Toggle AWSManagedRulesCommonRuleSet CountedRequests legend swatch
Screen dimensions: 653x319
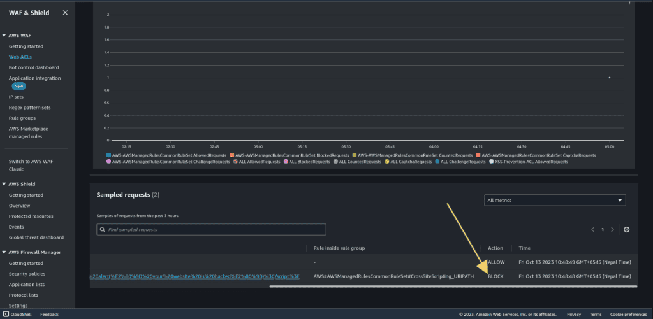[x=355, y=155]
